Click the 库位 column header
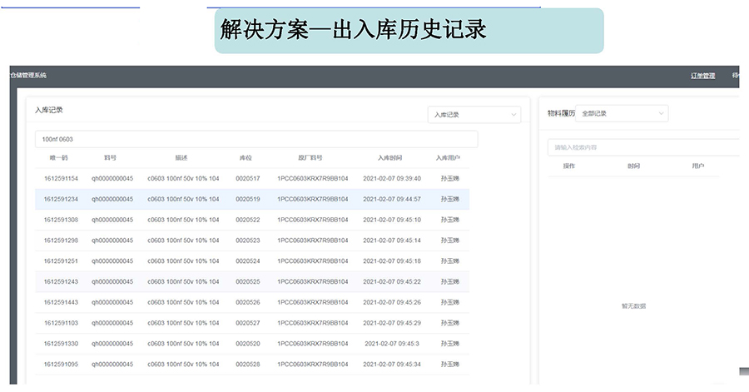Image resolution: width=749 pixels, height=392 pixels. [x=246, y=157]
